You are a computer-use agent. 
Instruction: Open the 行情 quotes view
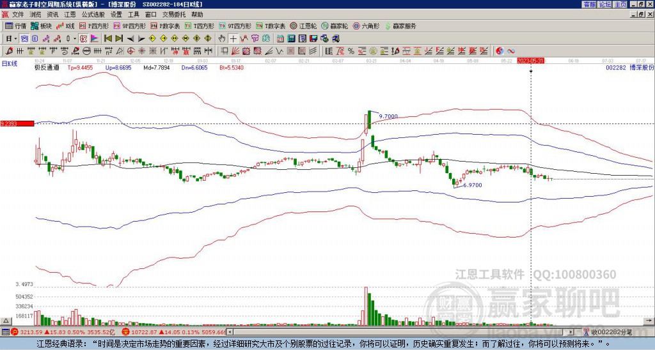click(16, 26)
